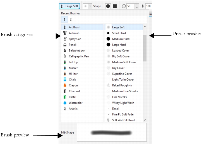
Task: Click the brush size input field
Action: [130, 6]
